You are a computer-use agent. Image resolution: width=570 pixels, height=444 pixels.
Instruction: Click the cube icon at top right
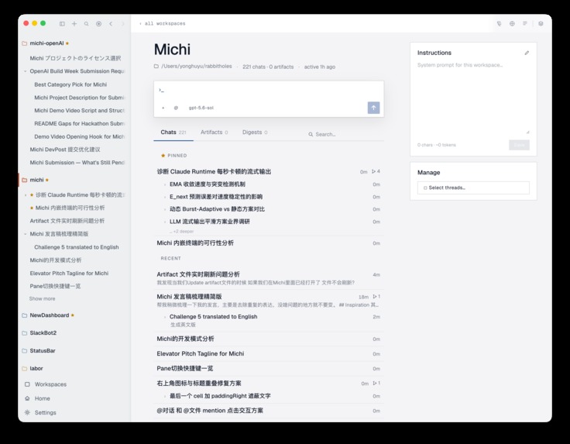click(x=541, y=24)
